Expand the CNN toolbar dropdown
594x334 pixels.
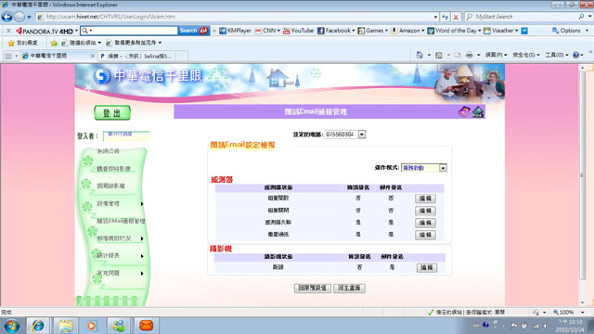tap(278, 31)
